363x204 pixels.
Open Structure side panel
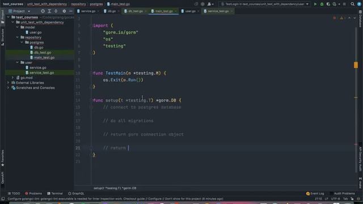pyautogui.click(x=2, y=37)
